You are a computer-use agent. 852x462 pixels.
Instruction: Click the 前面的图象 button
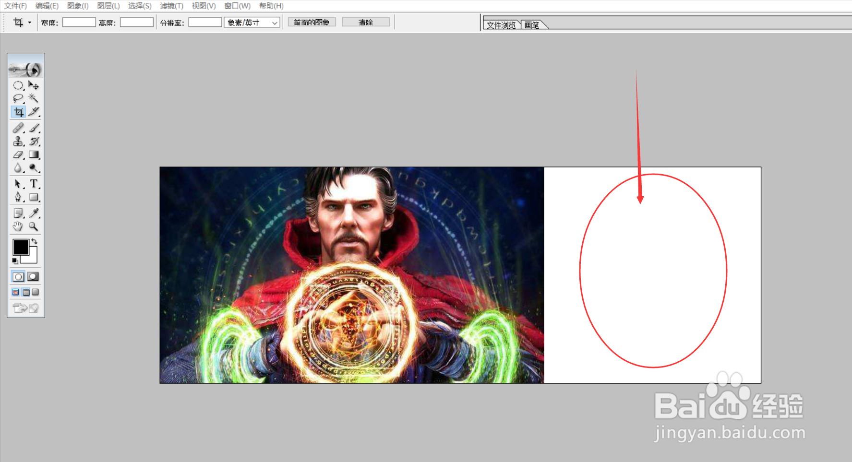point(312,23)
